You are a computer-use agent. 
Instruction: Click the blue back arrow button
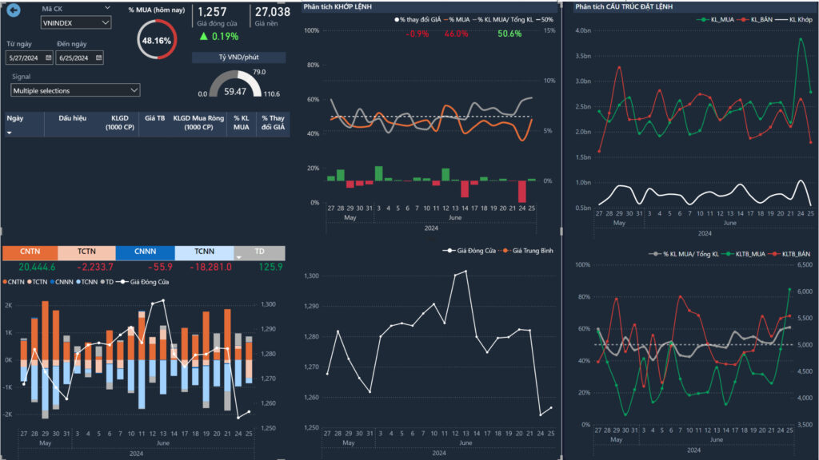[13, 11]
